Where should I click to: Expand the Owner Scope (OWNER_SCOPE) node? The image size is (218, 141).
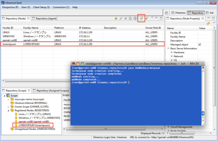tap(8, 107)
